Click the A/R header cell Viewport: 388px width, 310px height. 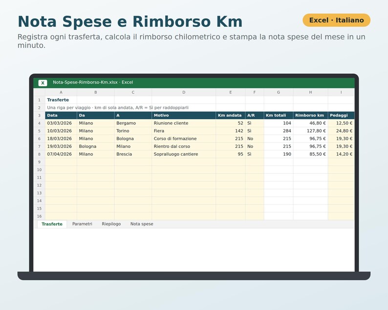pyautogui.click(x=255, y=115)
